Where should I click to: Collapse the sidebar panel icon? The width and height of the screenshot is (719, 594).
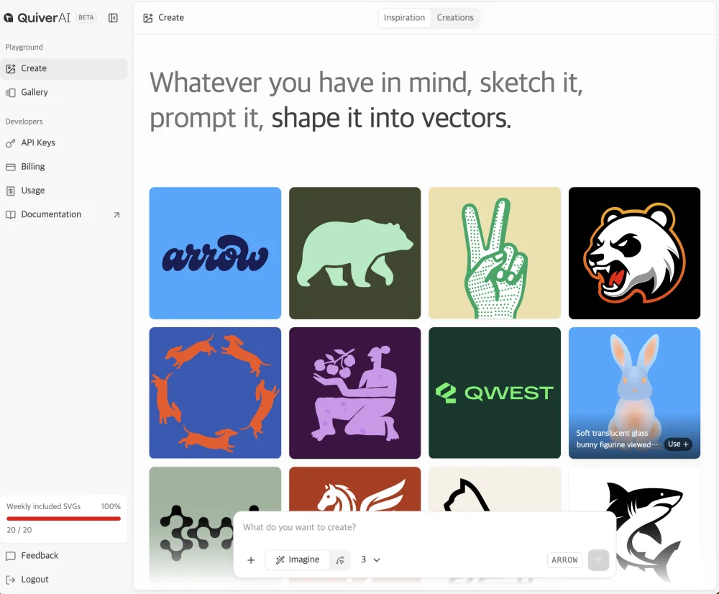click(x=113, y=18)
